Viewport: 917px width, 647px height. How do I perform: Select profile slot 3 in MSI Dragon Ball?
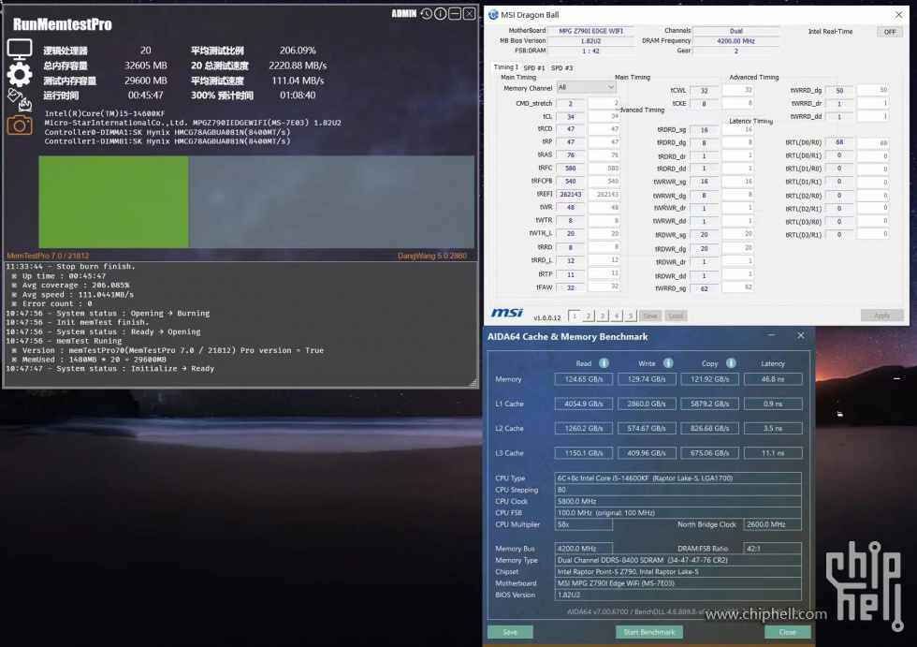(x=603, y=316)
